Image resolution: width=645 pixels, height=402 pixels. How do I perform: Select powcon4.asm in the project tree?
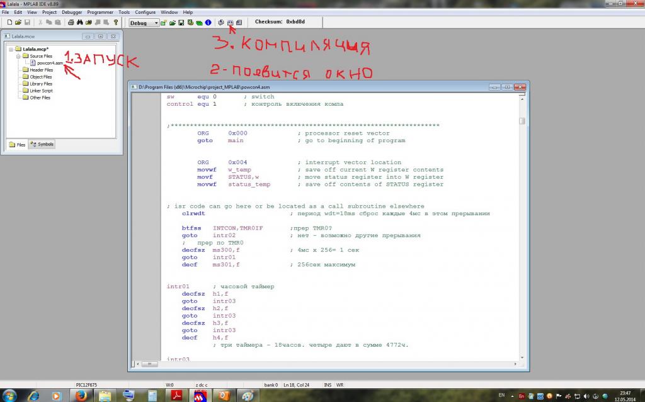coord(50,63)
